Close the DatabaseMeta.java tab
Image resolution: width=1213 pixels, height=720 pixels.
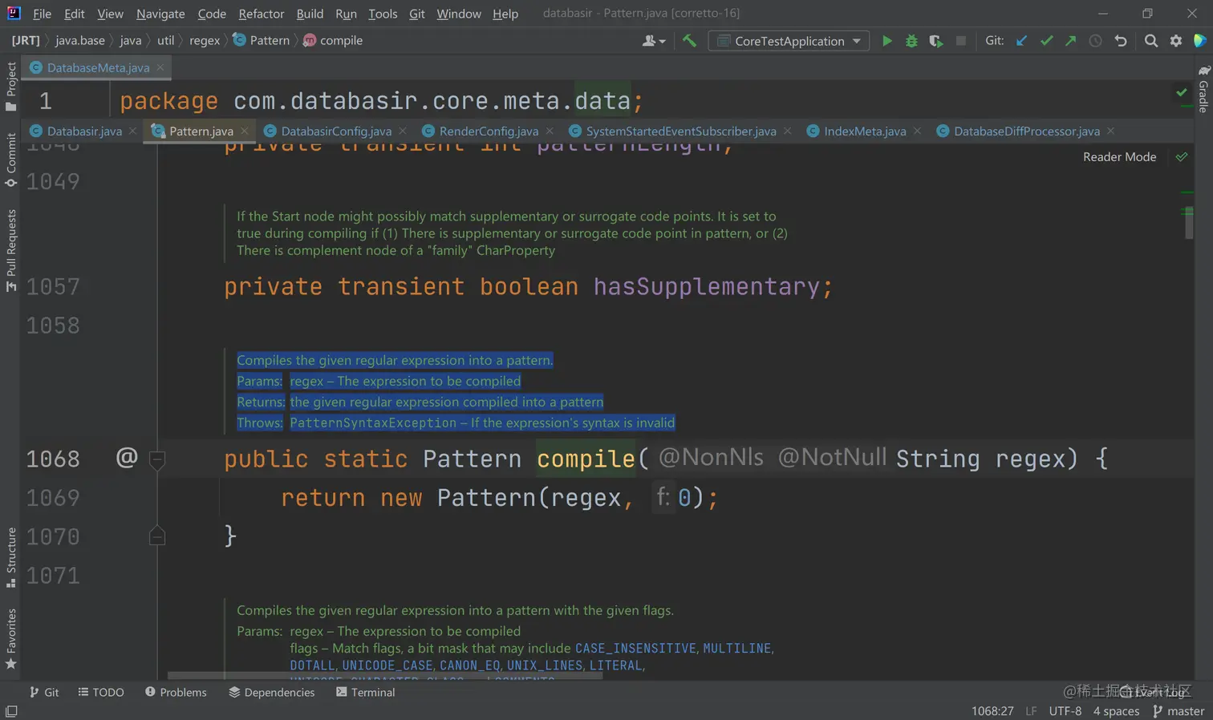[160, 67]
